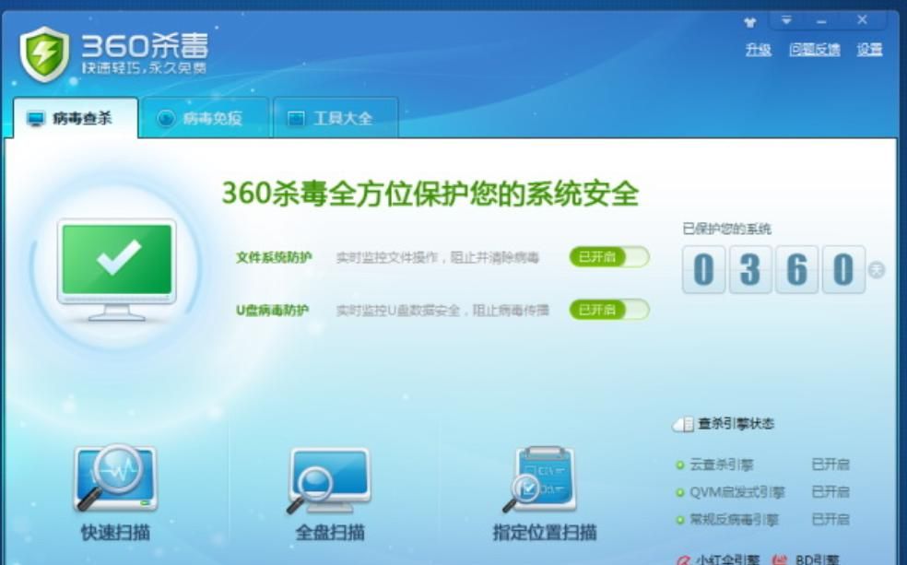Click 已开启 status beside QVM启发式引擎
The height and width of the screenshot is (565, 907).
point(830,493)
